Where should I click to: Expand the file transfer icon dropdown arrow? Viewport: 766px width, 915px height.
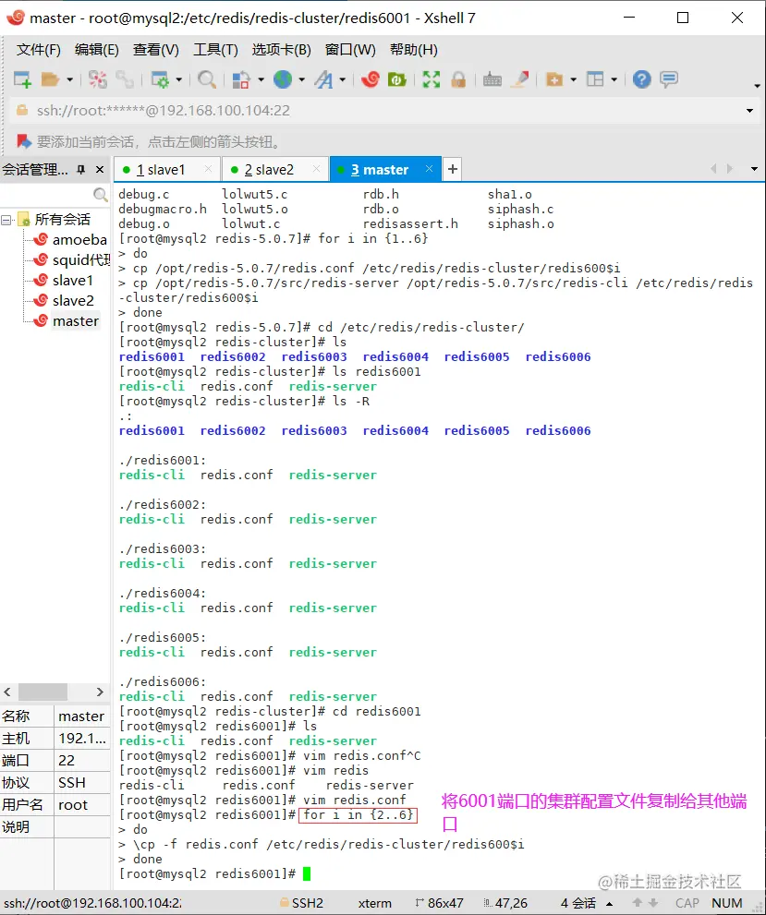pos(261,79)
